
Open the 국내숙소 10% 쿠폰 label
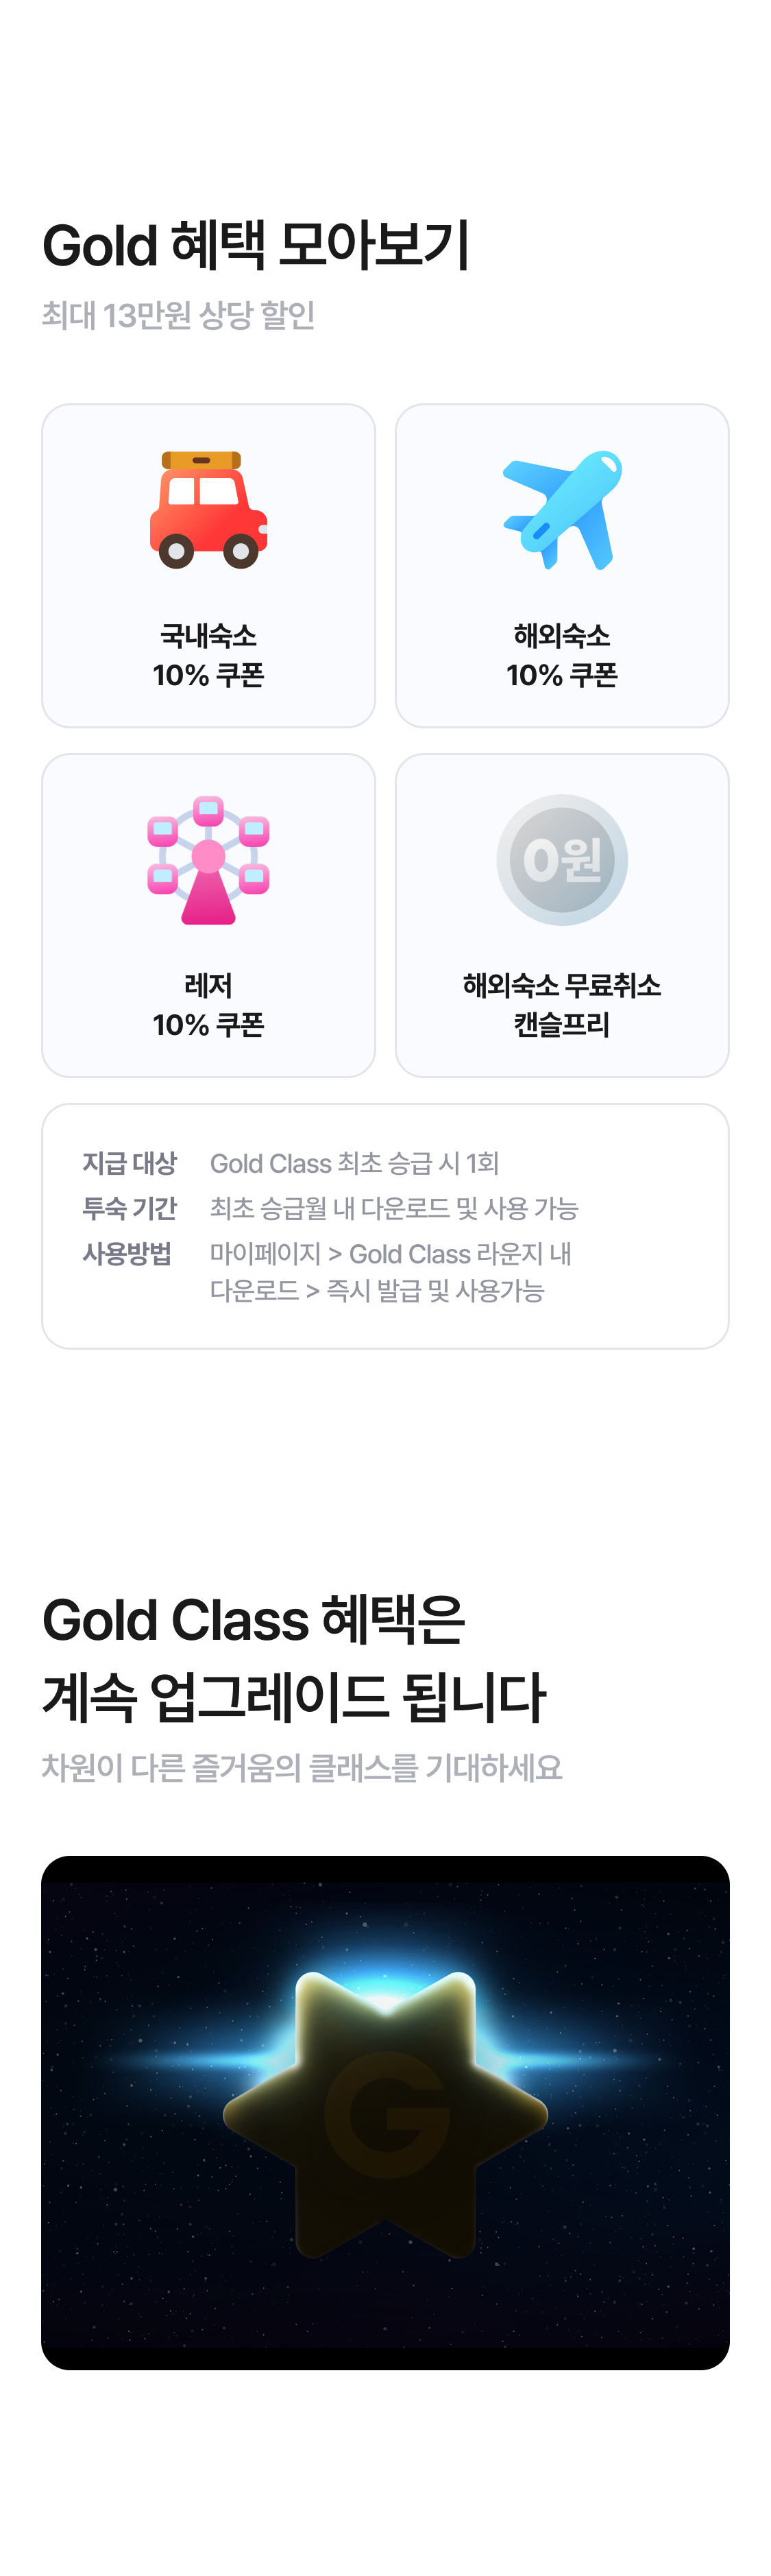(x=208, y=655)
